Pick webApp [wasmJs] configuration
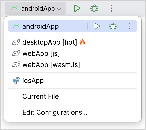 [x=73, y=65]
